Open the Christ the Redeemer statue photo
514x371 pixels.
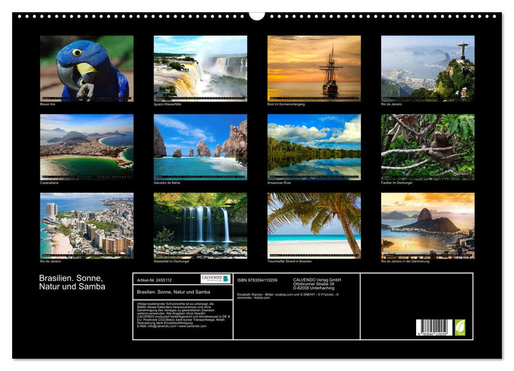pyautogui.click(x=428, y=68)
